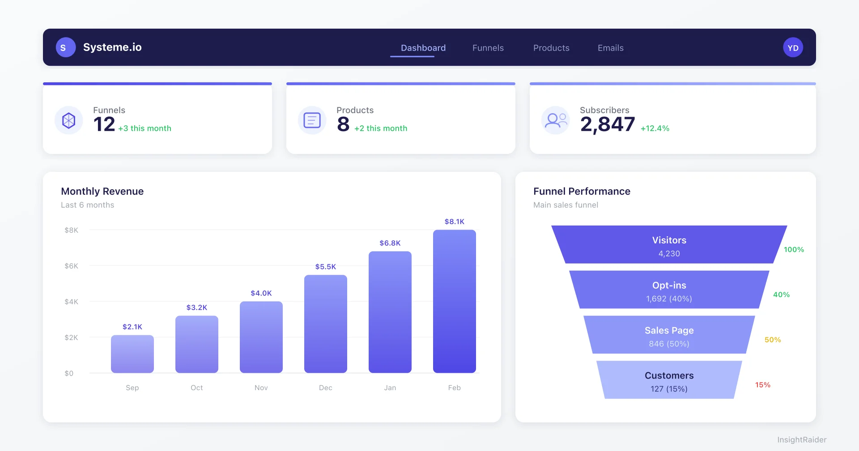The width and height of the screenshot is (859, 451).
Task: Click the Visitors funnel segment
Action: click(669, 245)
